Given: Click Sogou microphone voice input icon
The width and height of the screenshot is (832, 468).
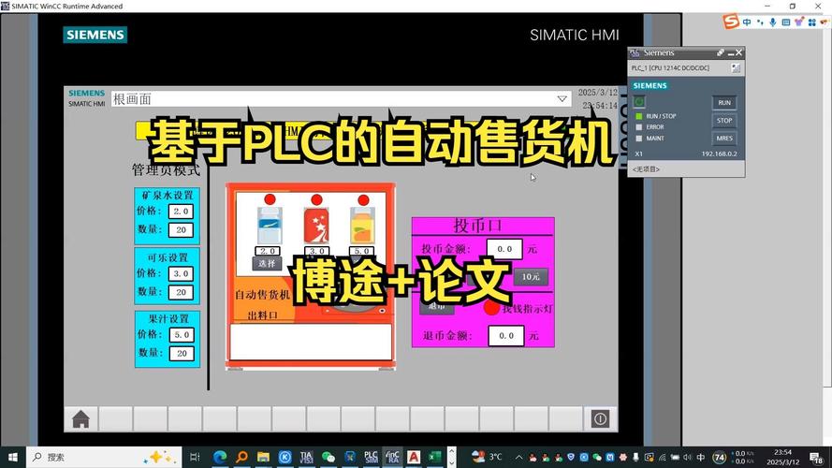Looking at the screenshot, I should (773, 22).
